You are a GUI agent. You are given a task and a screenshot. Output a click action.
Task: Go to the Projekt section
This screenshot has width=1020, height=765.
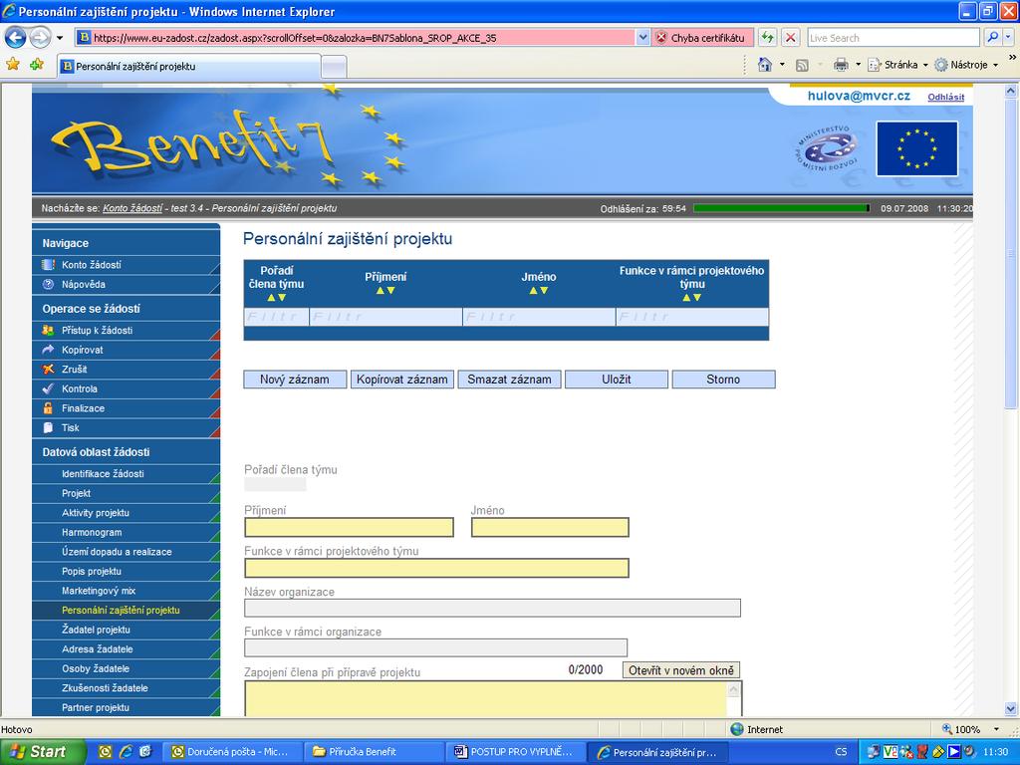[126, 493]
